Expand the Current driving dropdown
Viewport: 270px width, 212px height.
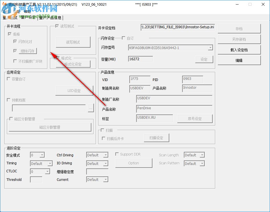tap(106, 179)
